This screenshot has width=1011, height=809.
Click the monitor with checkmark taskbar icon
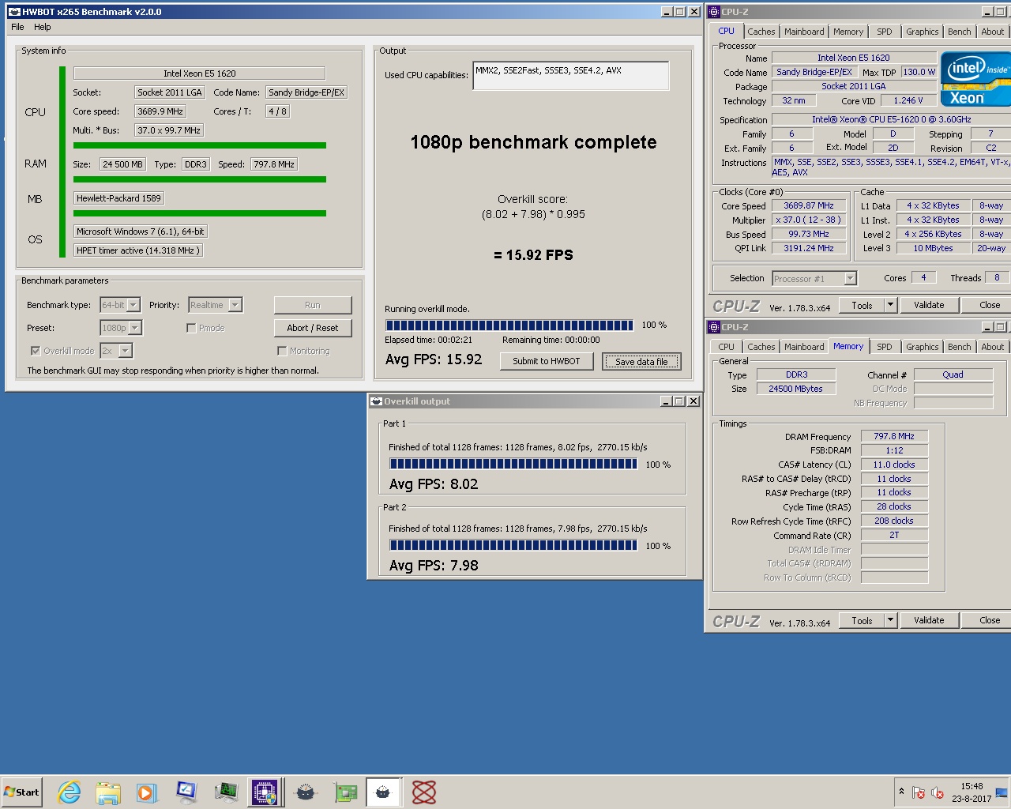point(186,792)
